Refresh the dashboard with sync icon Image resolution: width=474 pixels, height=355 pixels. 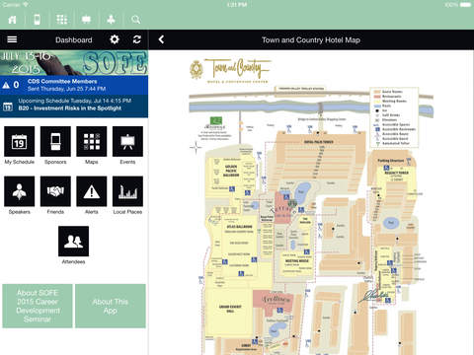137,39
